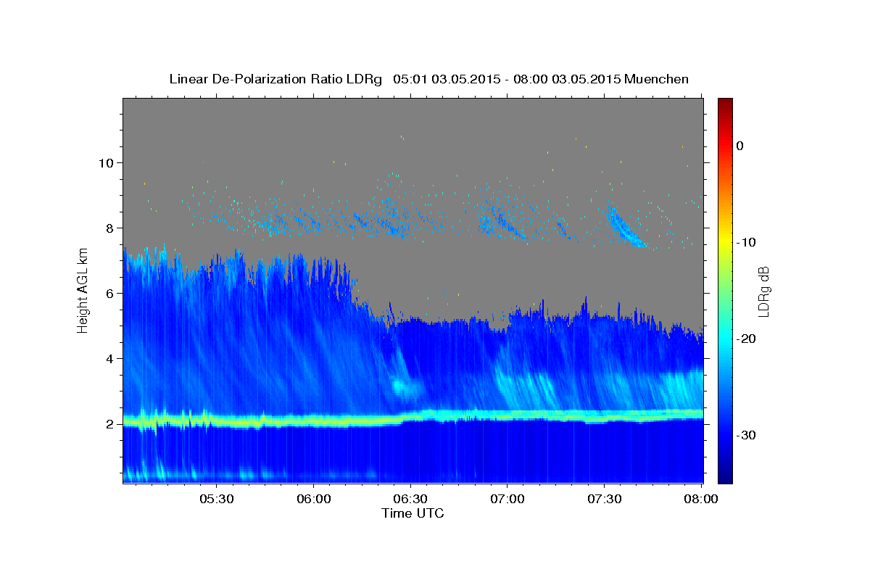Screen dimensions: 870x580
Task: Click the dark blue bottom of the colorbar
Action: tap(725, 477)
